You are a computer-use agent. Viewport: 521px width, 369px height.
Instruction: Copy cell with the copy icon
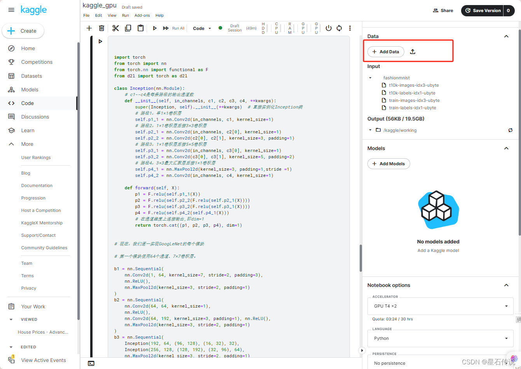[x=128, y=28]
